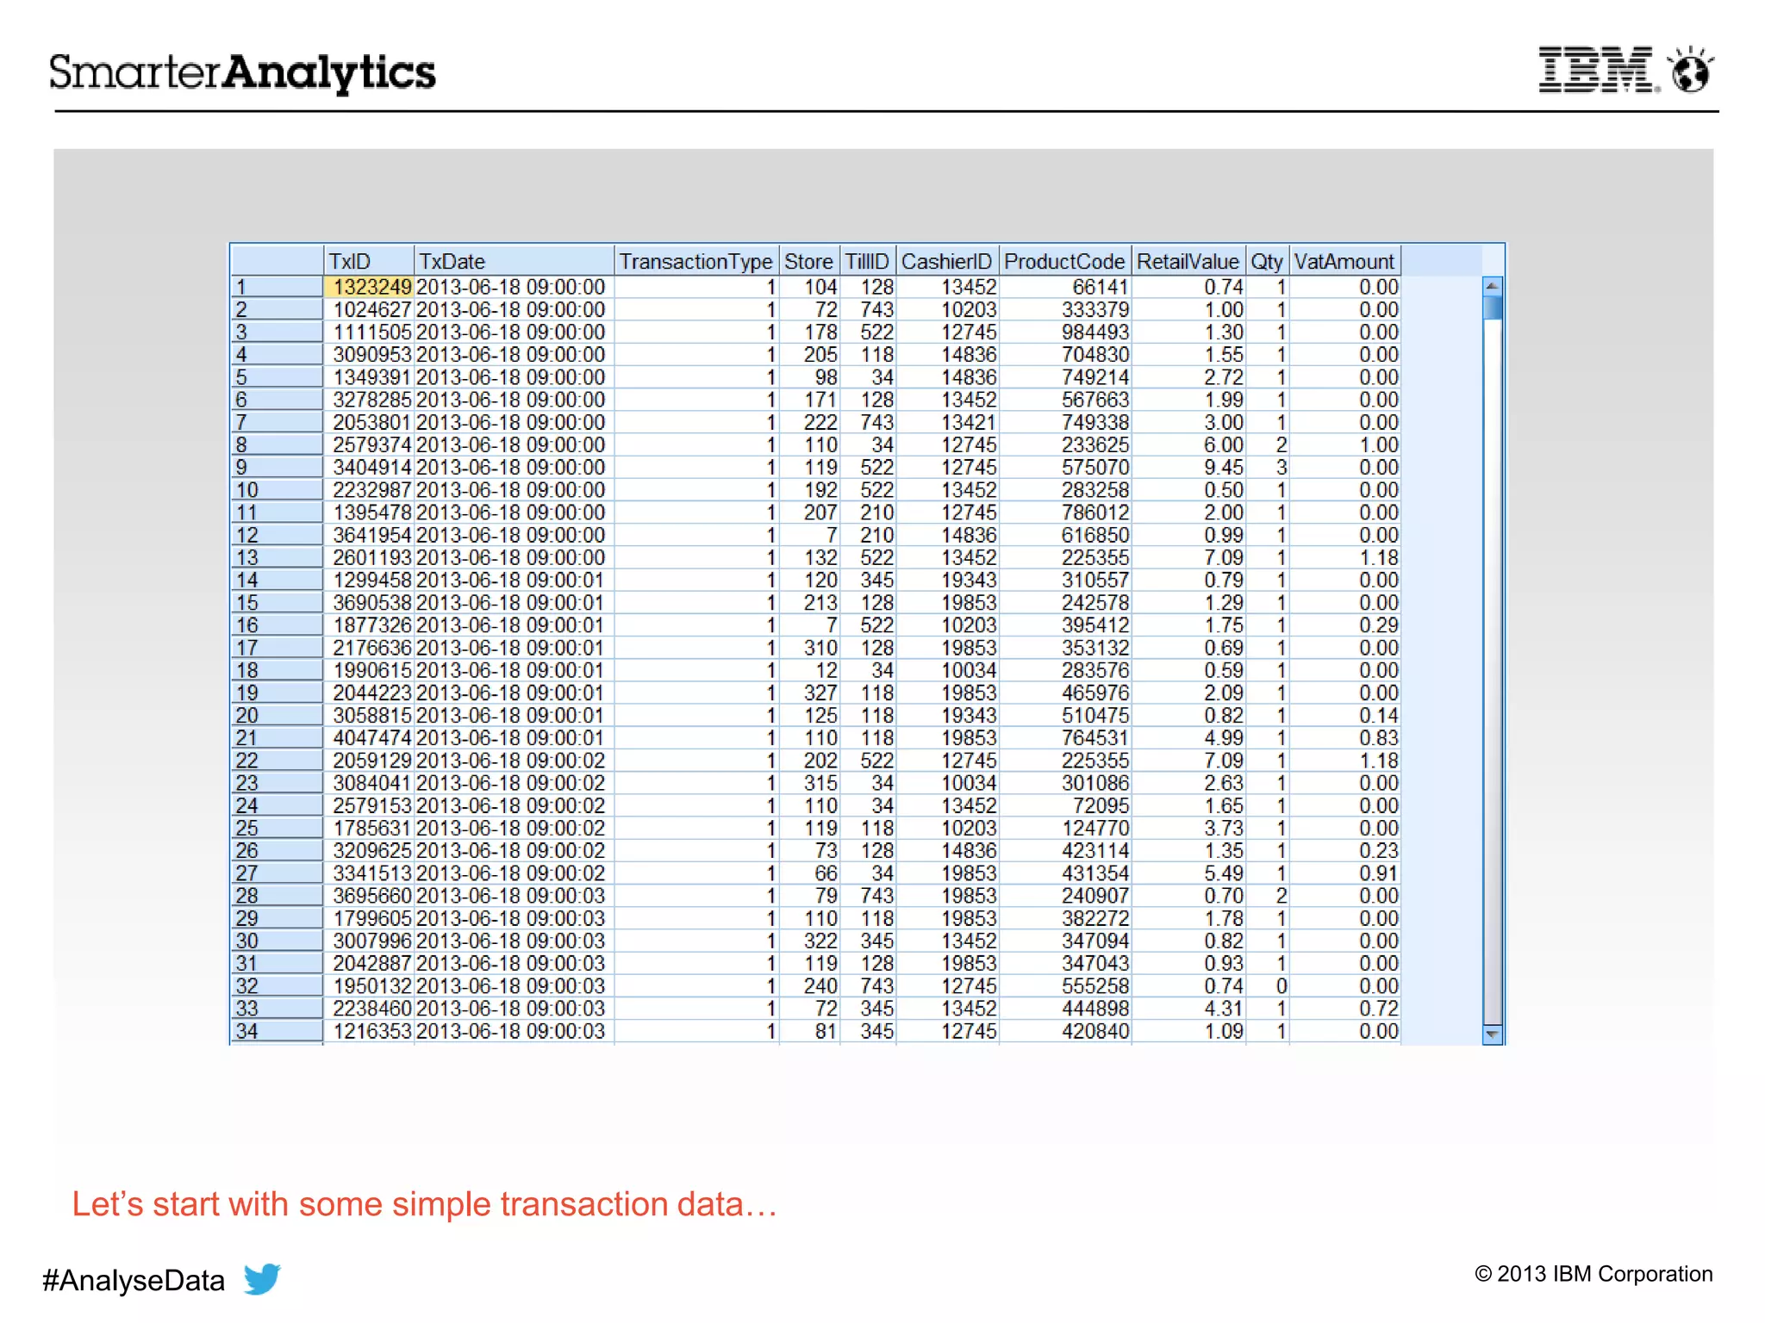
Task: Click TxID cell 3090953
Action: (x=370, y=354)
